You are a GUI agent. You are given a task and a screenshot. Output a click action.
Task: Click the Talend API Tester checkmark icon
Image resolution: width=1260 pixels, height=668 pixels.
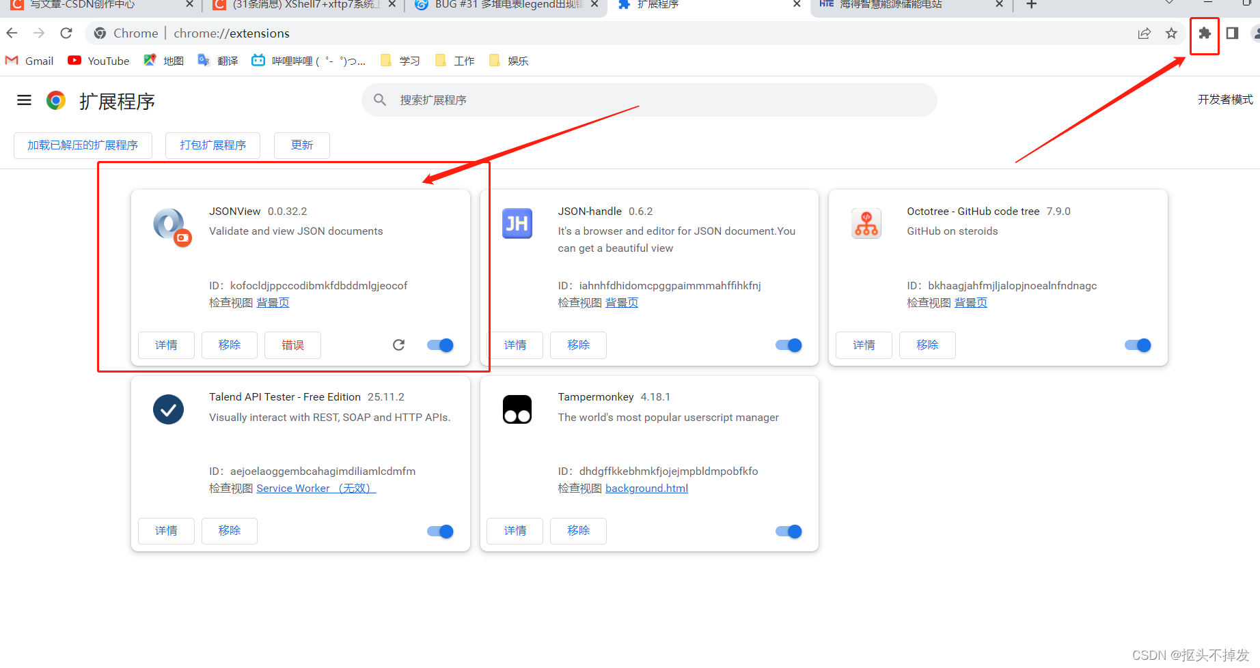pos(168,409)
